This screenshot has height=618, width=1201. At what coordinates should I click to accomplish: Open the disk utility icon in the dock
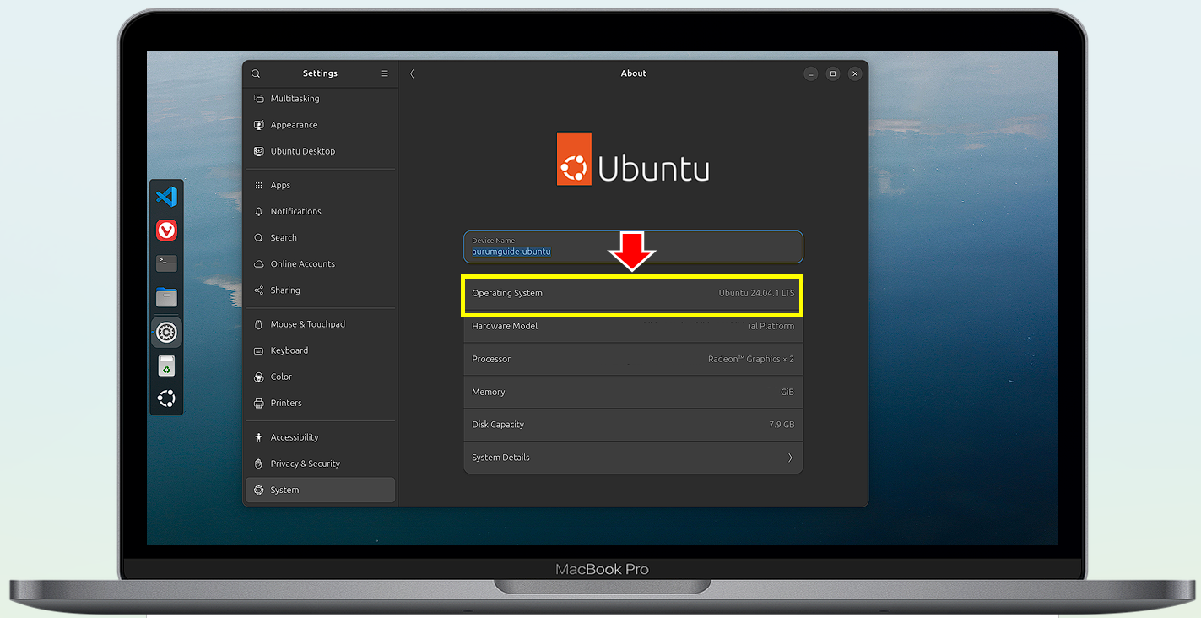[166, 366]
